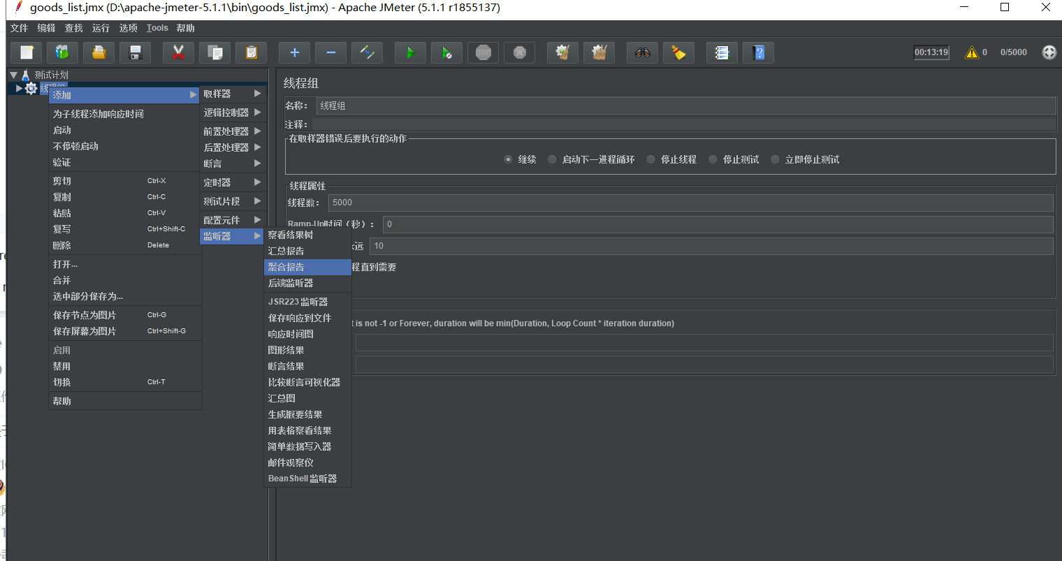Image resolution: width=1062 pixels, height=561 pixels.
Task: Choose 用表格察看结果 from the listener submenu
Action: 307,430
